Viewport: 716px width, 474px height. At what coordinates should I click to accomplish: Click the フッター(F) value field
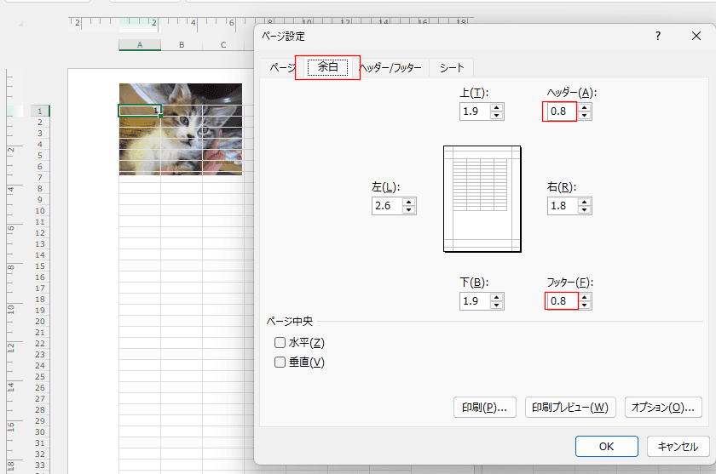click(x=562, y=301)
